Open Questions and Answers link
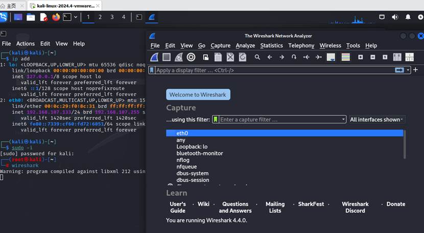Image resolution: width=424 pixels, height=233 pixels. tap(235, 208)
